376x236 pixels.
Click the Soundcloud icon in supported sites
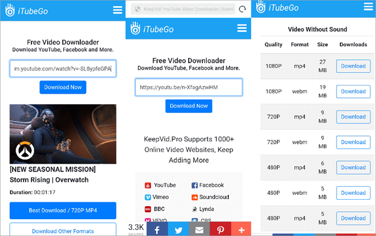(194, 197)
